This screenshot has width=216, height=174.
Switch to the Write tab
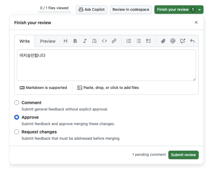(25, 41)
